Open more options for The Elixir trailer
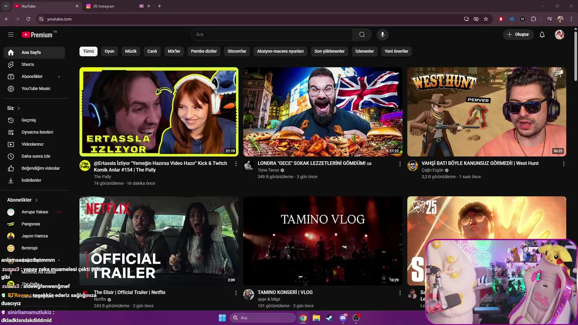Image resolution: width=578 pixels, height=325 pixels. [x=236, y=293]
